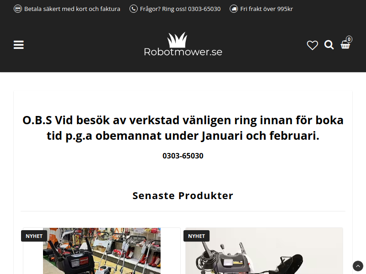This screenshot has height=274, width=366.
Task: Click the 'Senaste Produkter' heading
Action: pyautogui.click(x=183, y=195)
